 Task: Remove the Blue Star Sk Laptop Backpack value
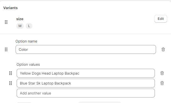click(x=162, y=83)
